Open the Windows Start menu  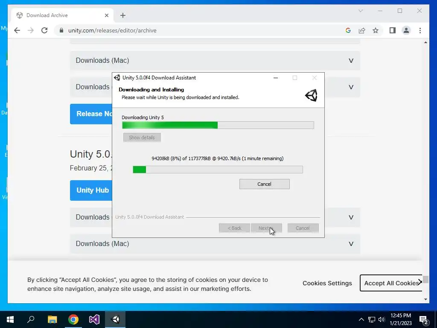pyautogui.click(x=10, y=319)
